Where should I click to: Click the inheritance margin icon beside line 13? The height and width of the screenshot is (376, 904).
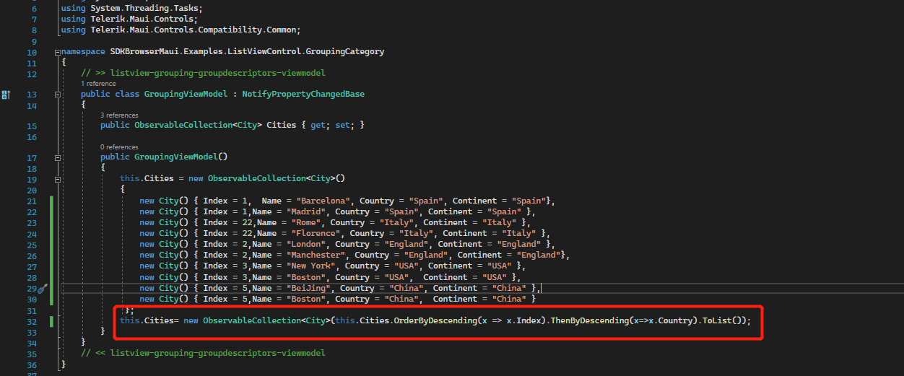pos(6,95)
